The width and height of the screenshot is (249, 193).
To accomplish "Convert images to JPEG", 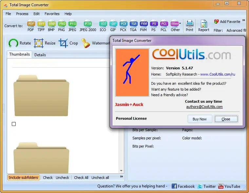I will 72,26.
